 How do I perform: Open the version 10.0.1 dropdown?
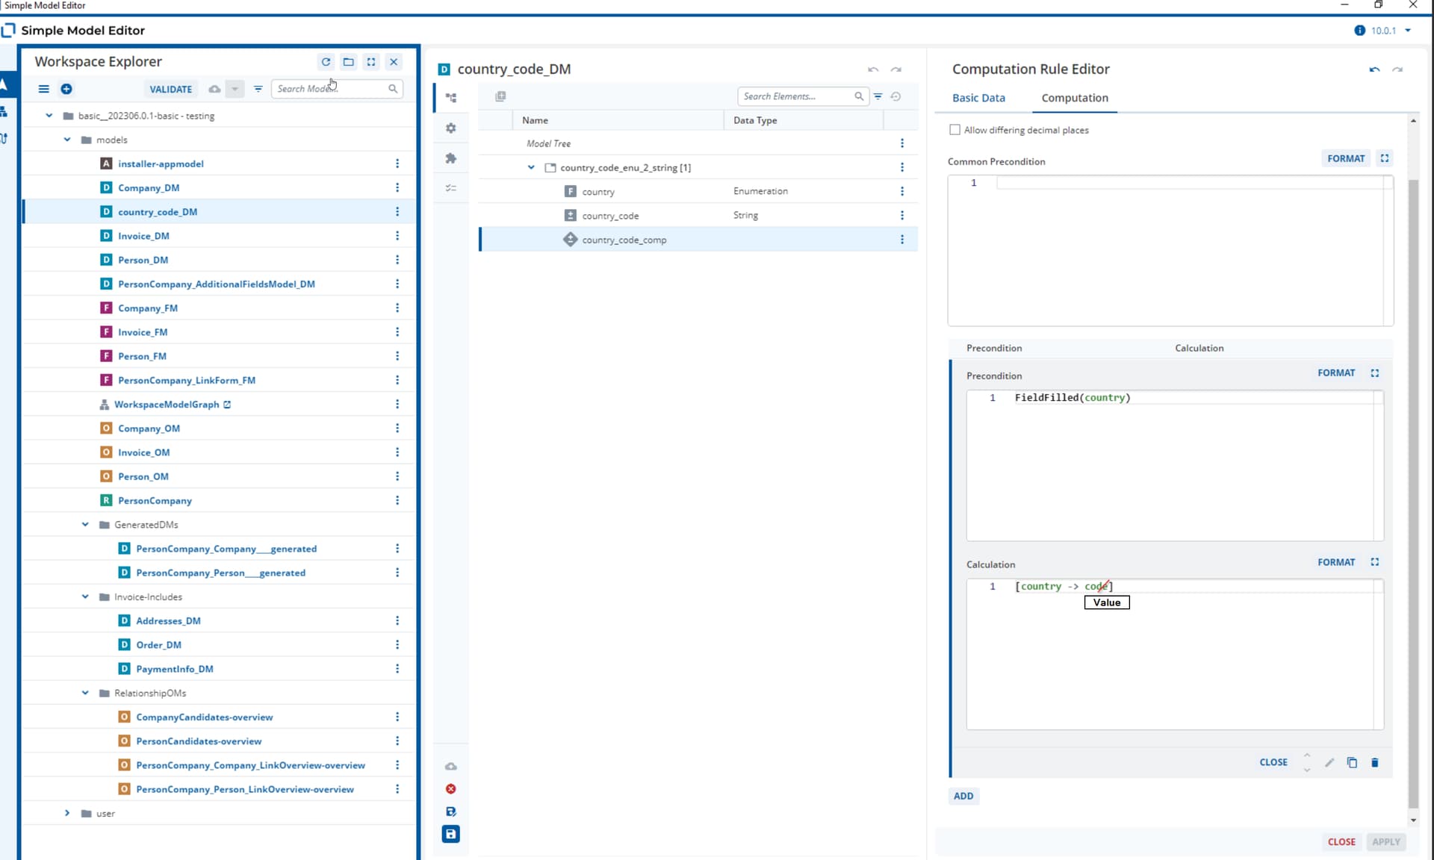(1408, 31)
